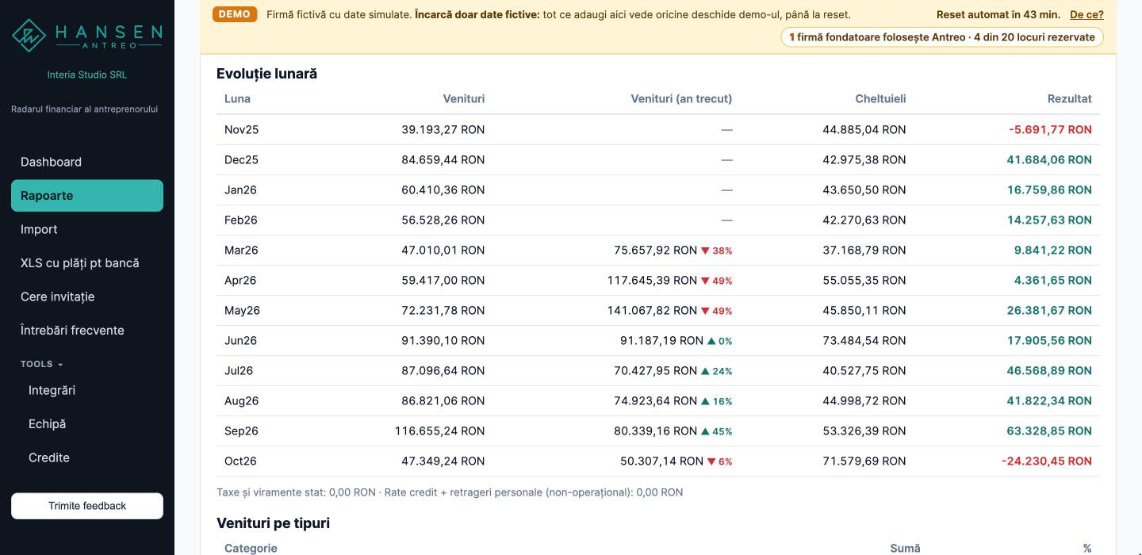Click the Luna column header
1142x555 pixels.
237,99
